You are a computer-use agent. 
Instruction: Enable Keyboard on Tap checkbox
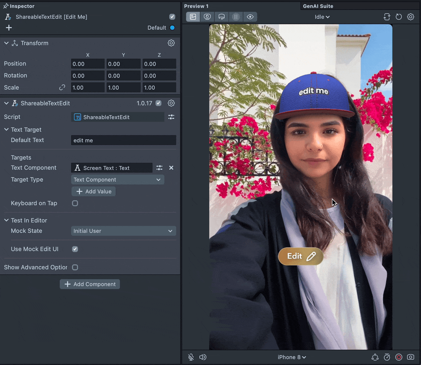(x=75, y=203)
